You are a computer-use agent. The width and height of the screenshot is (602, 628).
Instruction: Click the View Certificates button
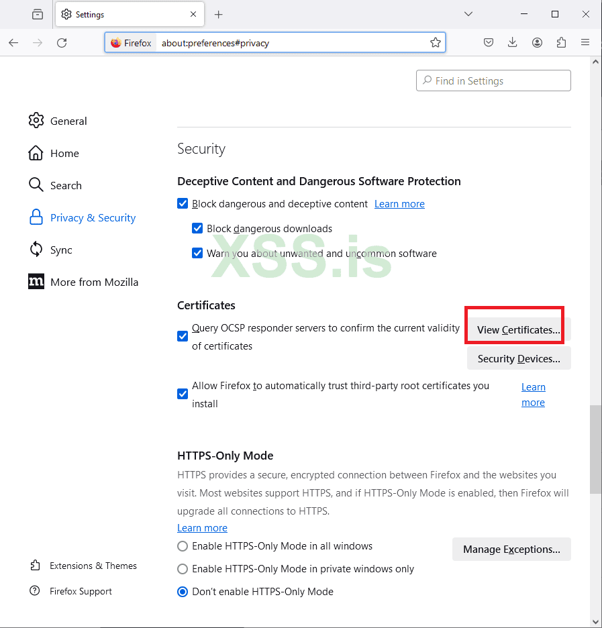click(x=518, y=329)
